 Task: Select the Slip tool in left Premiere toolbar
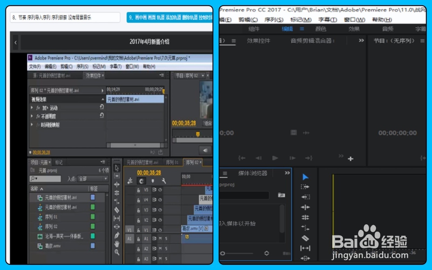117,218
